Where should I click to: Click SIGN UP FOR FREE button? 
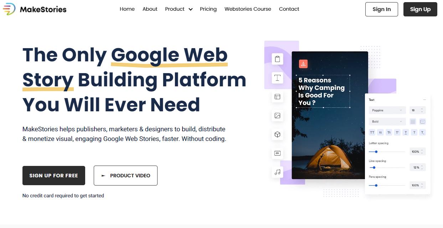pos(54,176)
